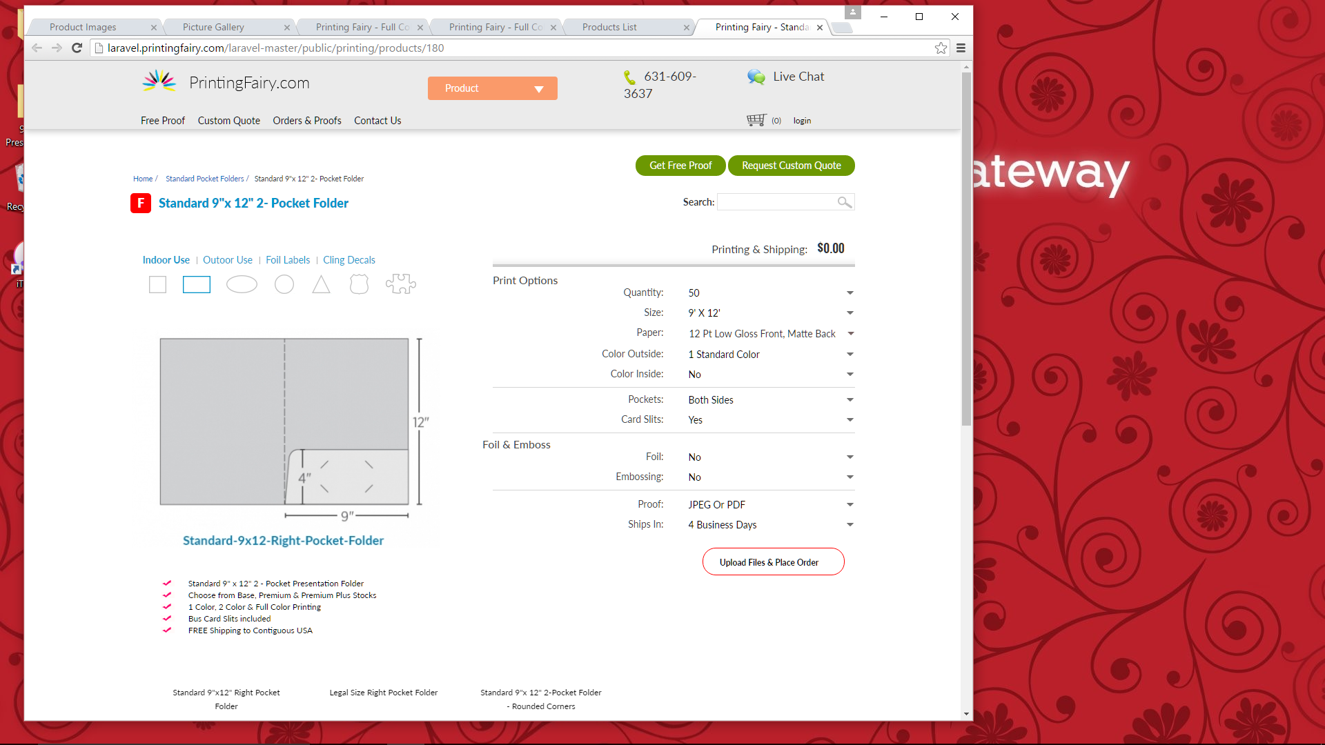Click the Request Custom Quote button
The image size is (1325, 745).
point(792,166)
